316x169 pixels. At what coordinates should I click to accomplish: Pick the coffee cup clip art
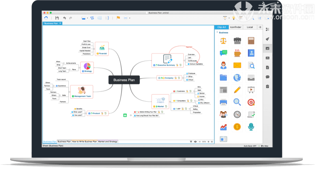(x=237, y=53)
